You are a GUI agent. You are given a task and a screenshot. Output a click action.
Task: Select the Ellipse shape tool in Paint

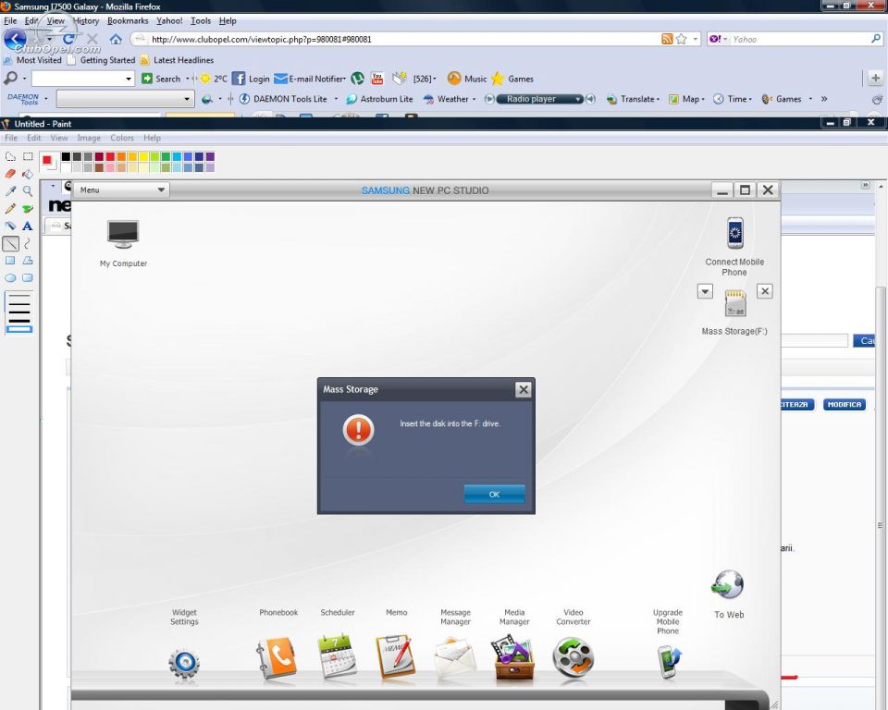(10, 278)
